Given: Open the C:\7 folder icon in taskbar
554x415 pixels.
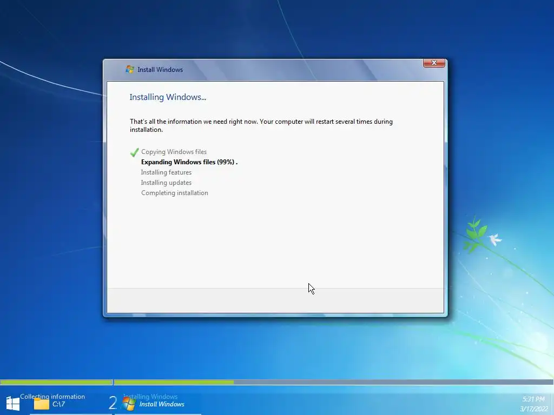Looking at the screenshot, I should [x=41, y=404].
